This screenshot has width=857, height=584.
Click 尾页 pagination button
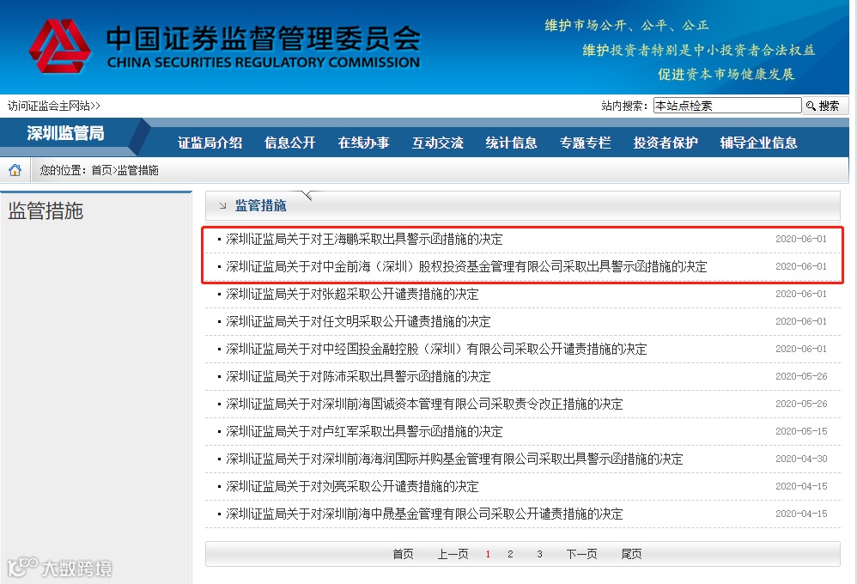[631, 554]
